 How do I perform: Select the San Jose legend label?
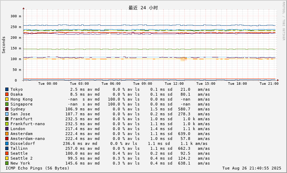pos(20,114)
